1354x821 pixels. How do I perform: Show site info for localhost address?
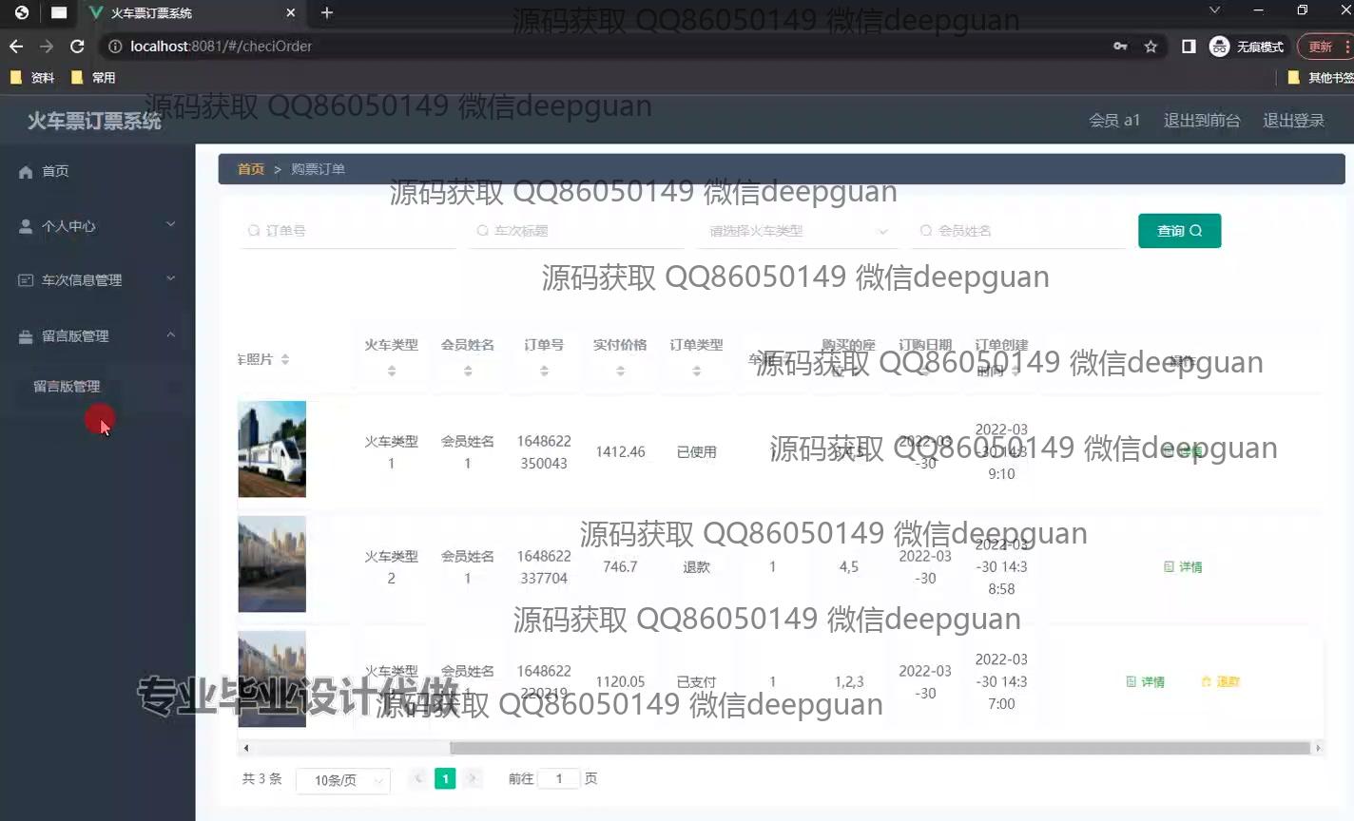pos(115,46)
